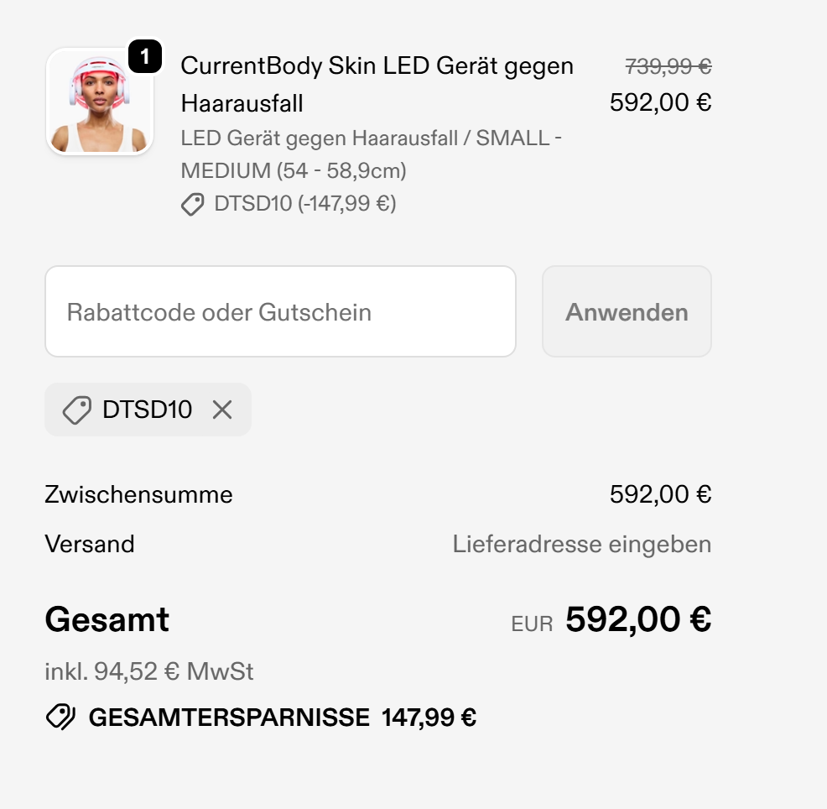Click the tag icon beside DTSD10 (-147,99 €)
The height and width of the screenshot is (809, 827).
click(x=193, y=204)
